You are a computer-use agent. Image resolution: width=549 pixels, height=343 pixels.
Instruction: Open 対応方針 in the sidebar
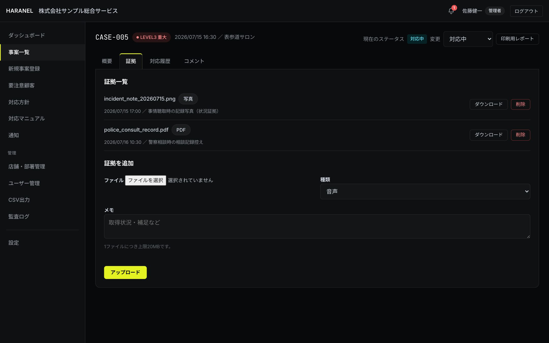(x=42, y=102)
